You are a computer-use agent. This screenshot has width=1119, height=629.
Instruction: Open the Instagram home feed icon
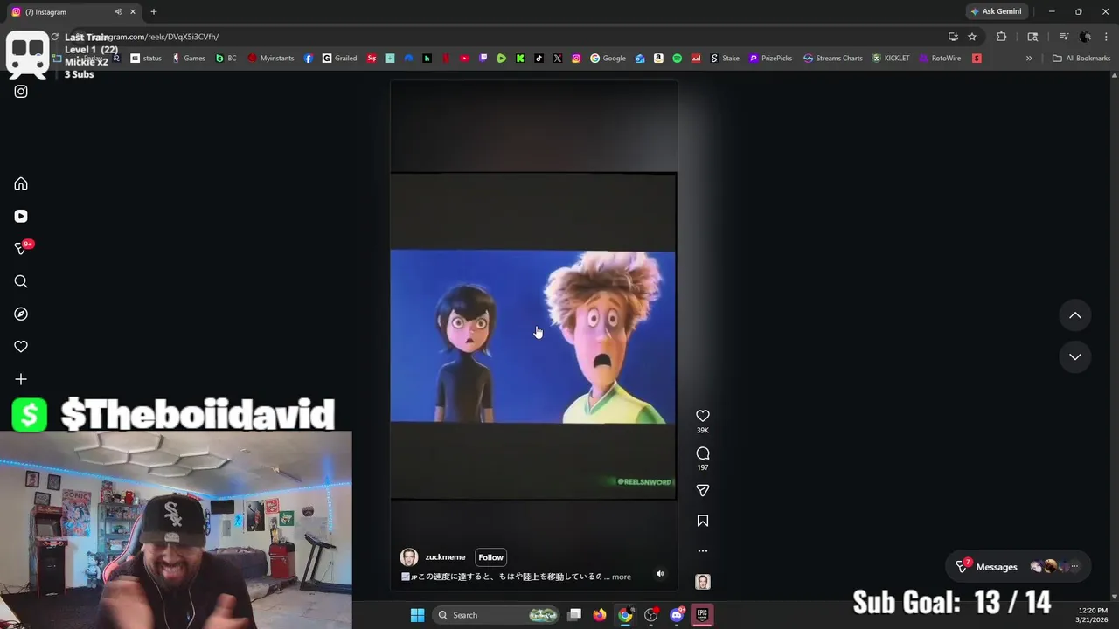[21, 184]
